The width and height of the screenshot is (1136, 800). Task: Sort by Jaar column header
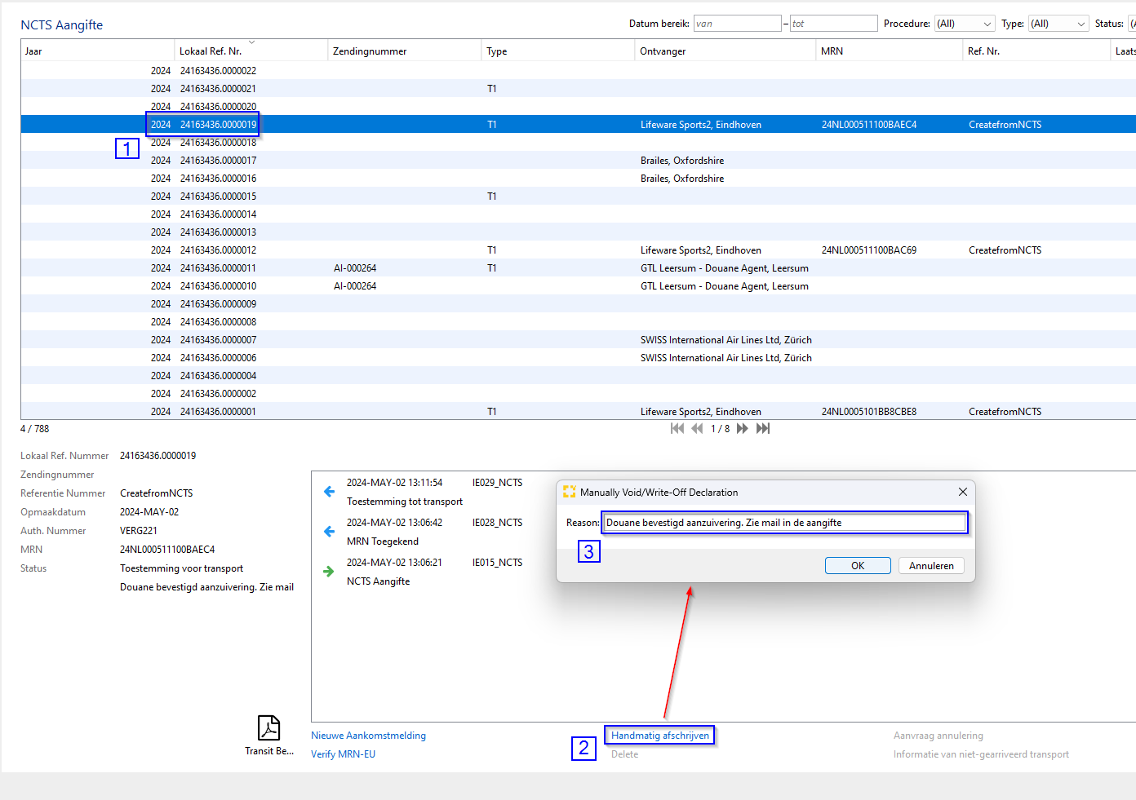pos(97,51)
